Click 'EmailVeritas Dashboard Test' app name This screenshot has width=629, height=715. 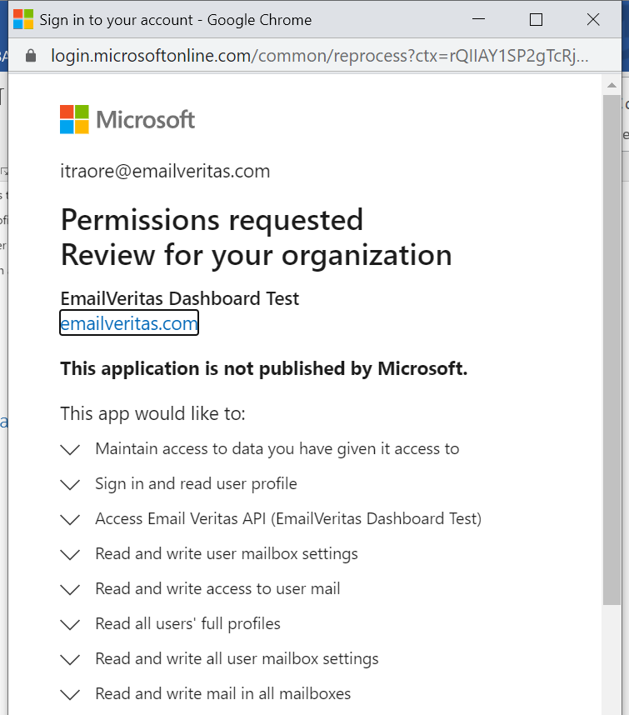click(x=180, y=298)
